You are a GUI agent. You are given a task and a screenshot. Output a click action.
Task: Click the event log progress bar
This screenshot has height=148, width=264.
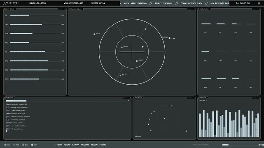66,101
